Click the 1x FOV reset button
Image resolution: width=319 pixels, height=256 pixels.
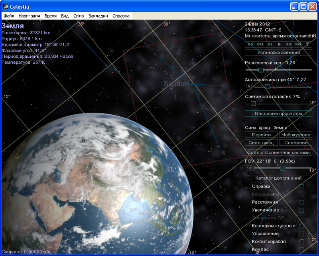pyautogui.click(x=248, y=168)
